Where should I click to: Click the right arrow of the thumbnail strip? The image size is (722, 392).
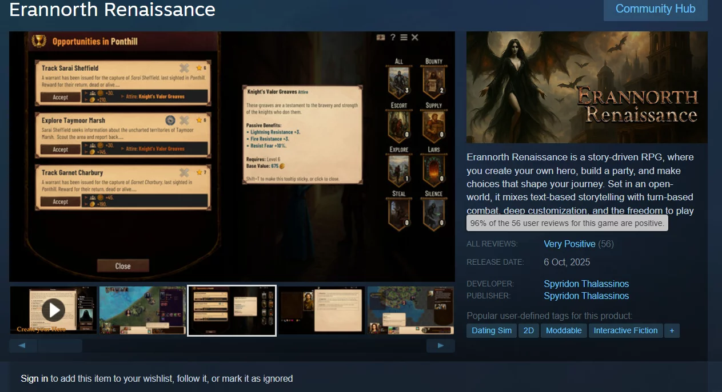pyautogui.click(x=440, y=346)
